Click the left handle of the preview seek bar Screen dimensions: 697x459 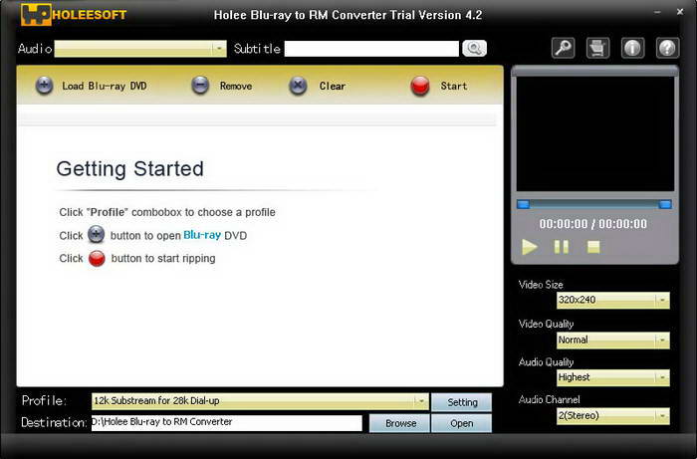523,204
